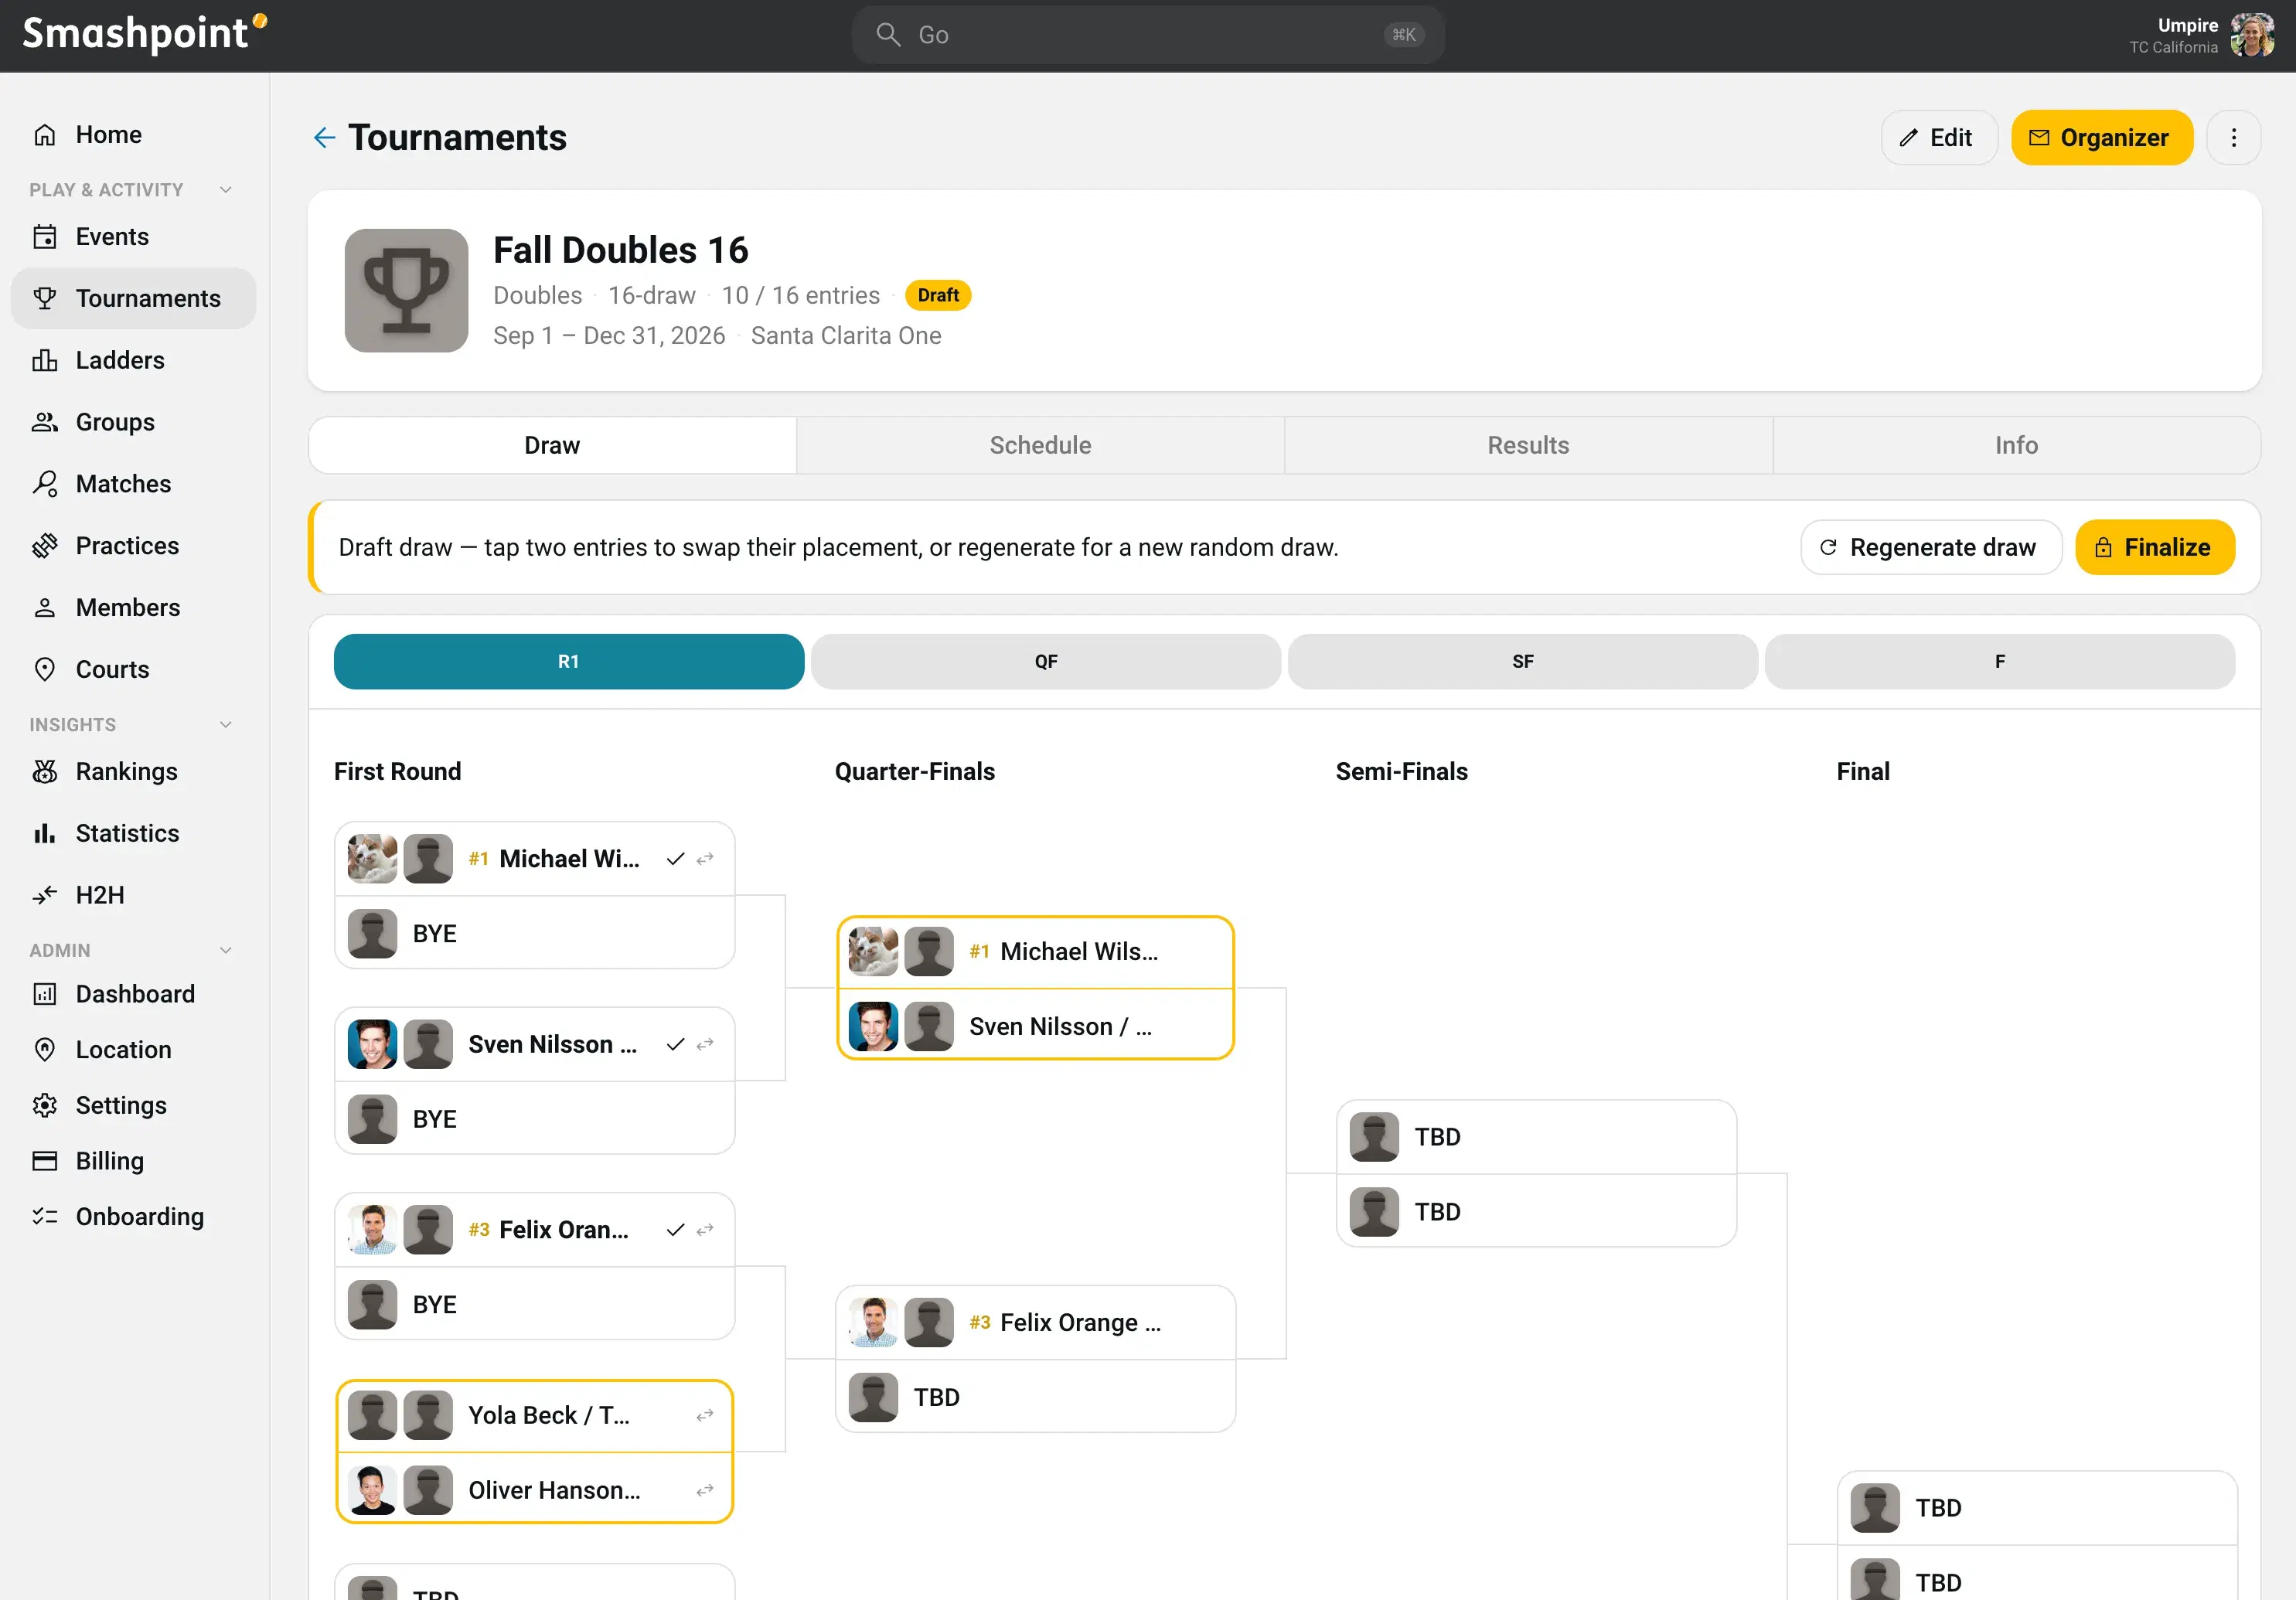The width and height of the screenshot is (2296, 1600).
Task: Click swap icon on Oliver Hanson entry
Action: pyautogui.click(x=705, y=1491)
